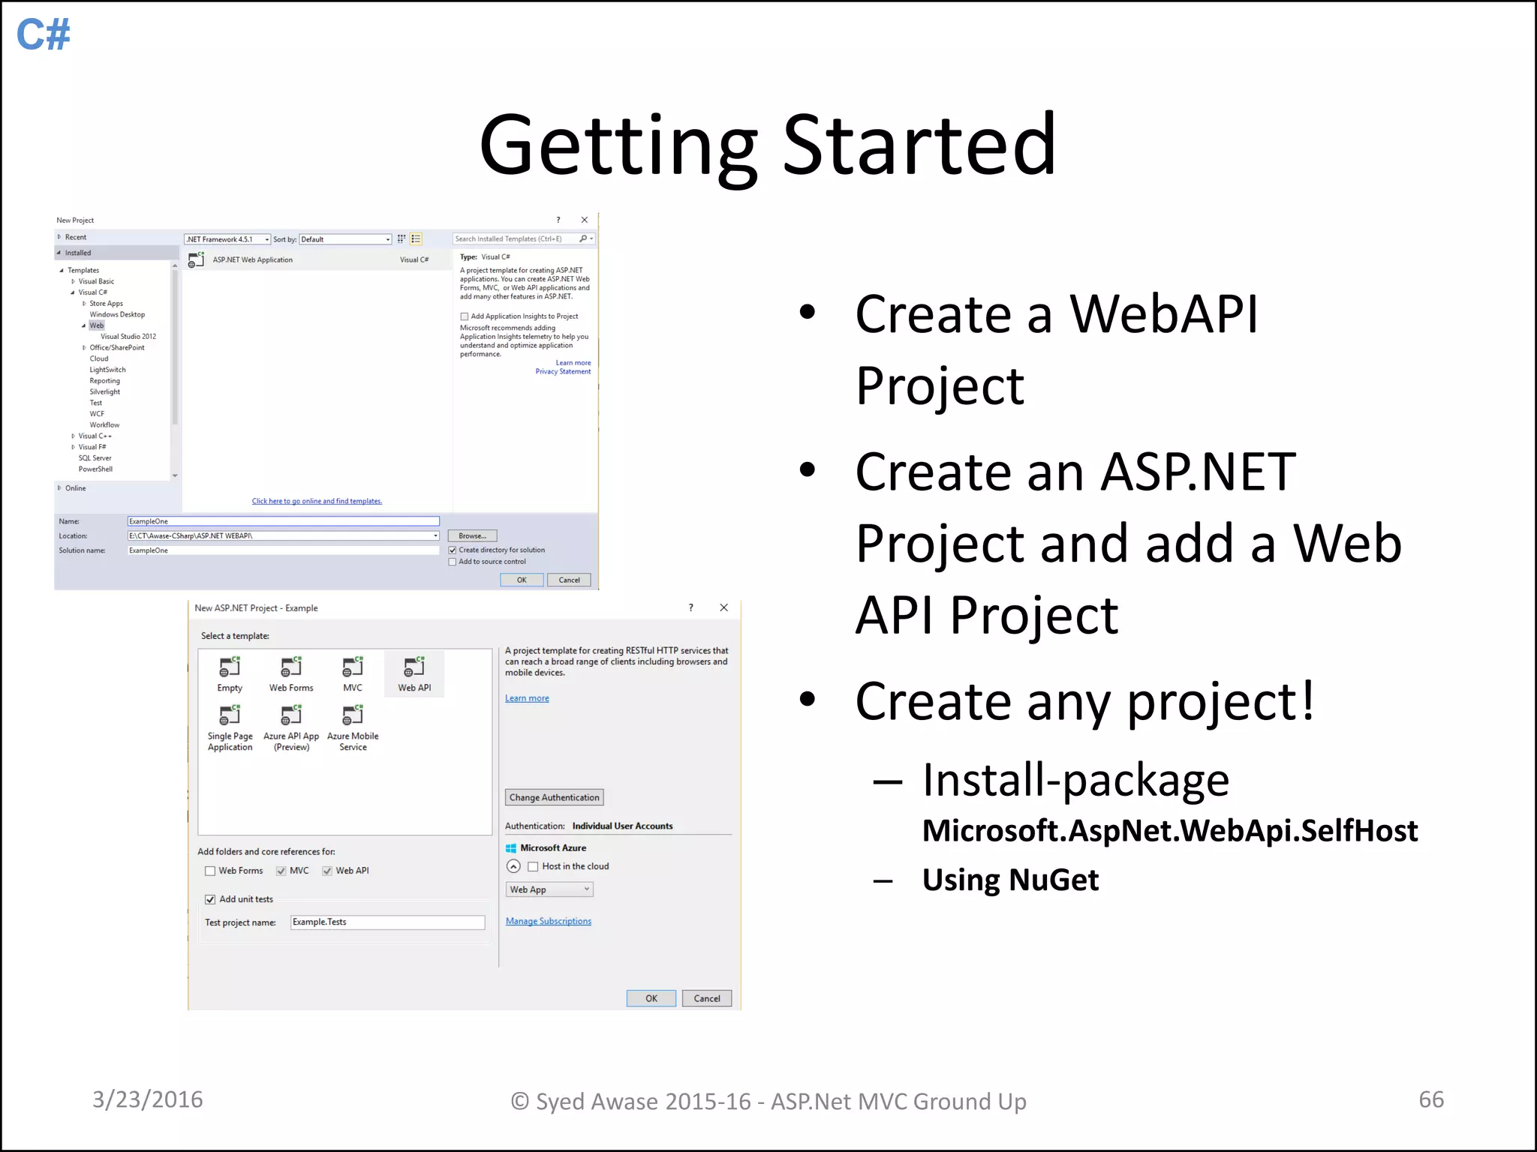Viewport: 1537px width, 1152px height.
Task: Open Learn more link for Web API
Action: tap(527, 698)
